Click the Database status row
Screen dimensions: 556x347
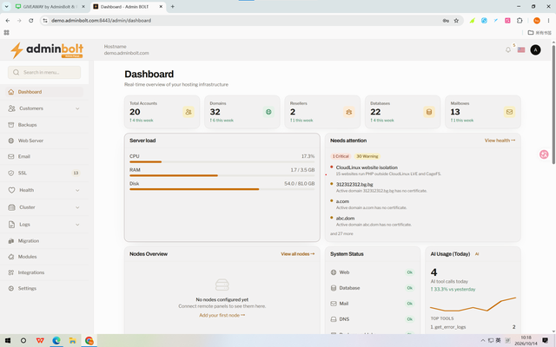373,288
